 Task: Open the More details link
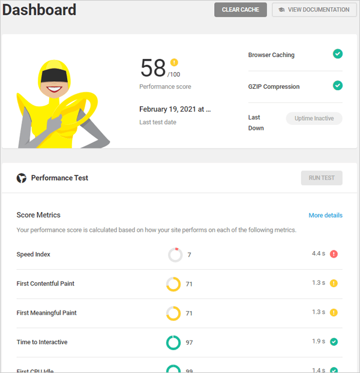pyautogui.click(x=325, y=215)
